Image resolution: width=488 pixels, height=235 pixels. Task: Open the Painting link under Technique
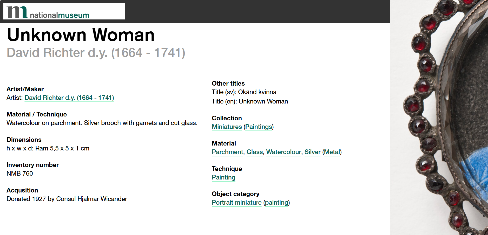(223, 177)
